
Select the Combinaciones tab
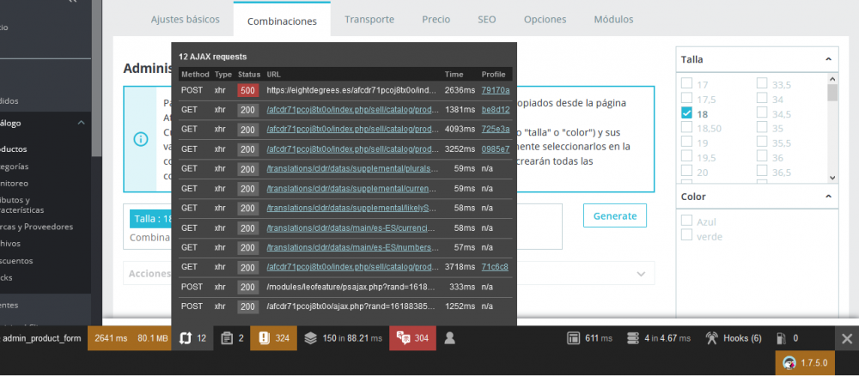(282, 21)
